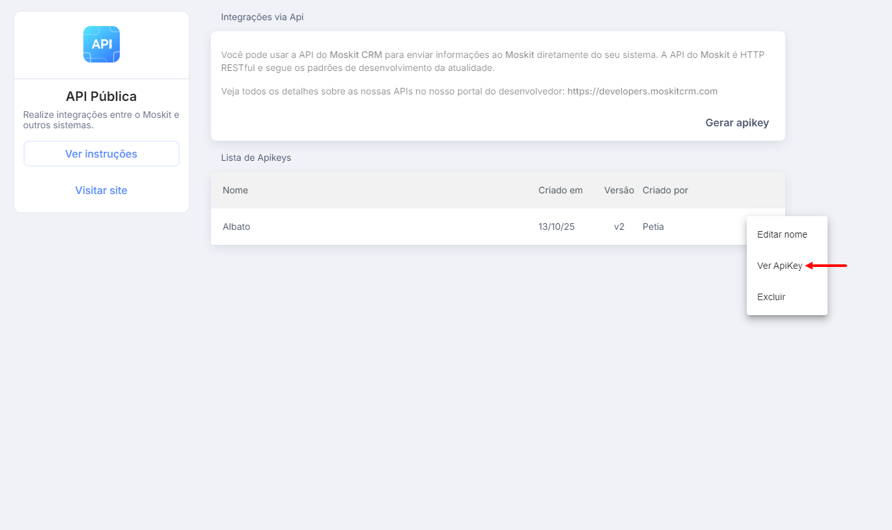This screenshot has height=530, width=892.
Task: Click the Integrações via Api heading
Action: 262,17
